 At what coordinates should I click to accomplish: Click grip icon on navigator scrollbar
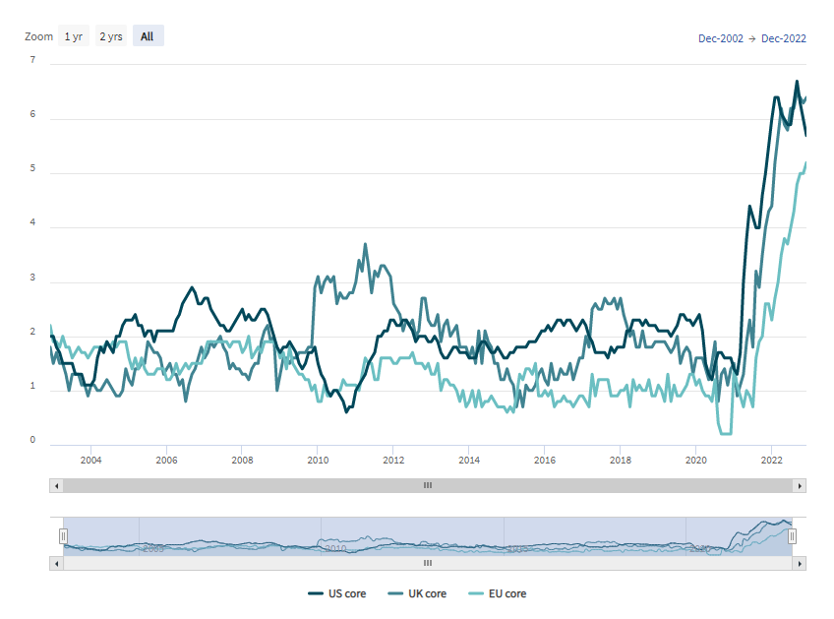coord(428,563)
